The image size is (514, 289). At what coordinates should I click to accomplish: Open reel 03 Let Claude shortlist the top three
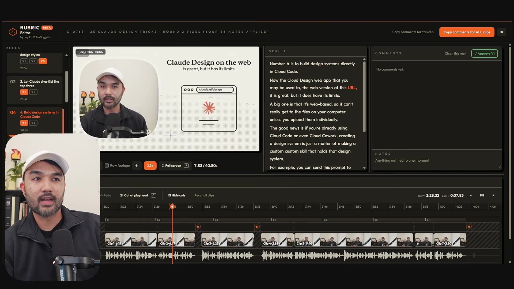pyautogui.click(x=35, y=90)
